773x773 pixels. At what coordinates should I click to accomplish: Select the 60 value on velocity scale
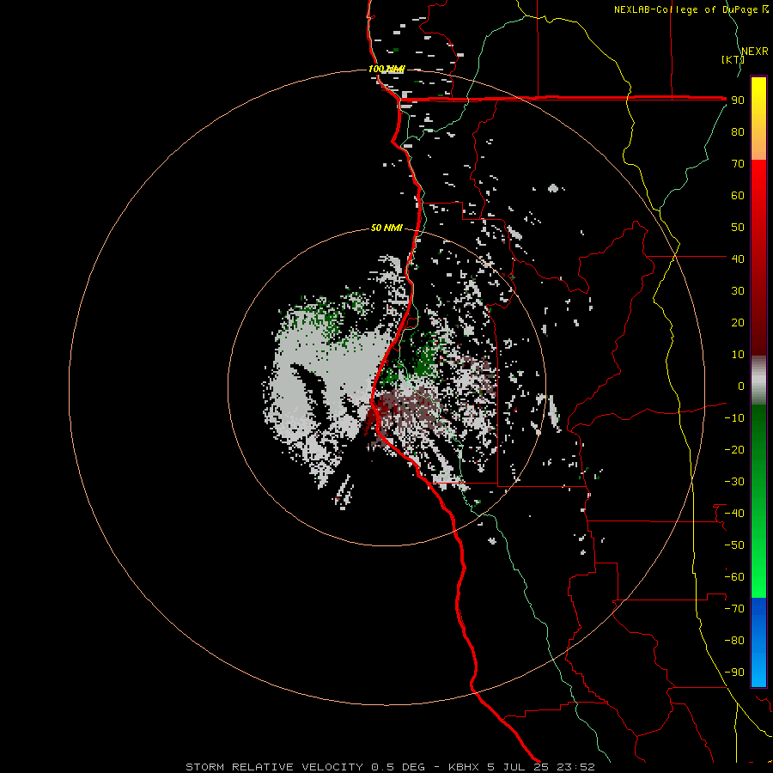pos(738,195)
